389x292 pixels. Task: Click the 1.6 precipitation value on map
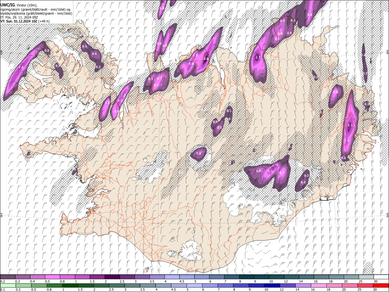point(21,67)
